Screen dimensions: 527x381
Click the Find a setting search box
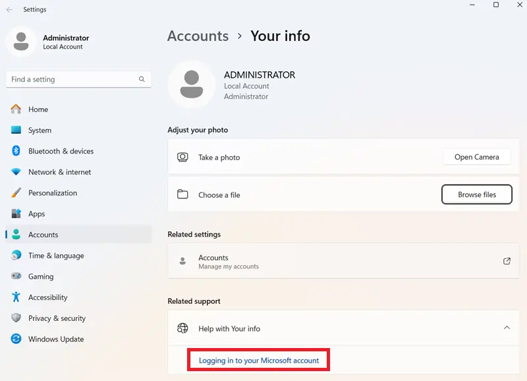78,78
